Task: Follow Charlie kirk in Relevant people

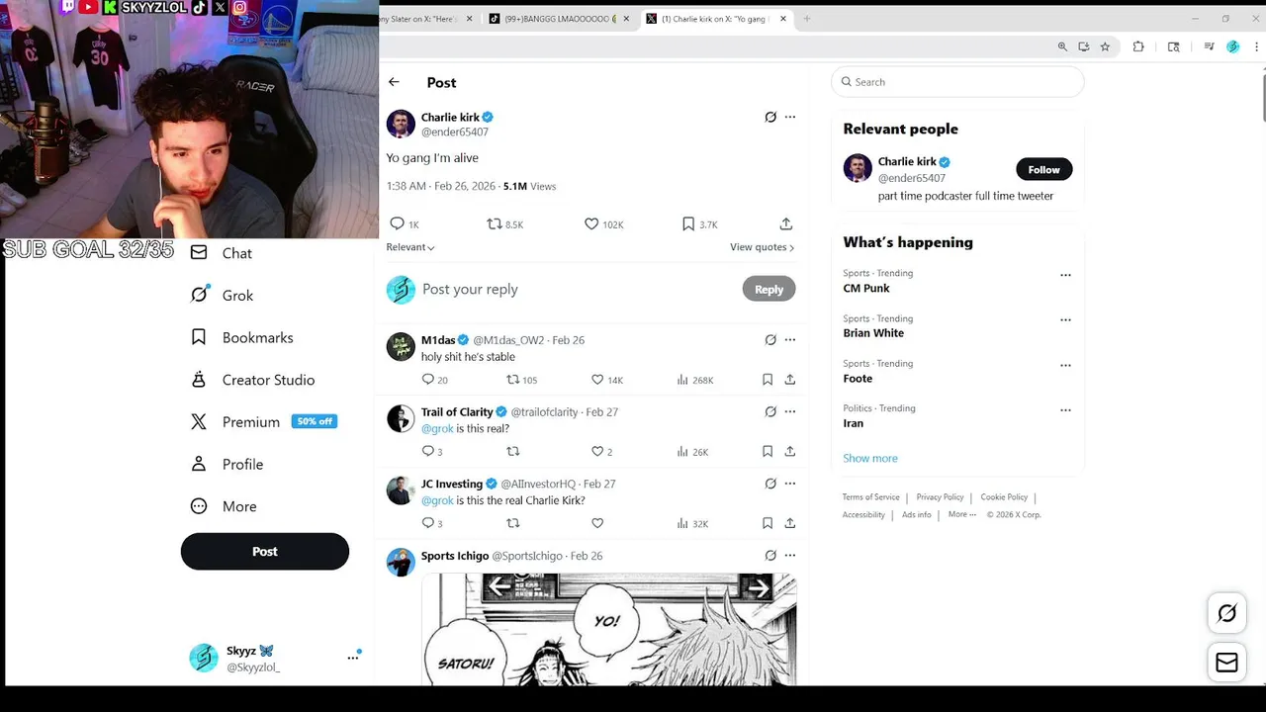Action: pyautogui.click(x=1043, y=169)
